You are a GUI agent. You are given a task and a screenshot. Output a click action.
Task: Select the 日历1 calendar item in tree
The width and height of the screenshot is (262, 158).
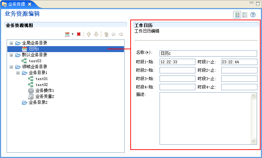coord(33,49)
